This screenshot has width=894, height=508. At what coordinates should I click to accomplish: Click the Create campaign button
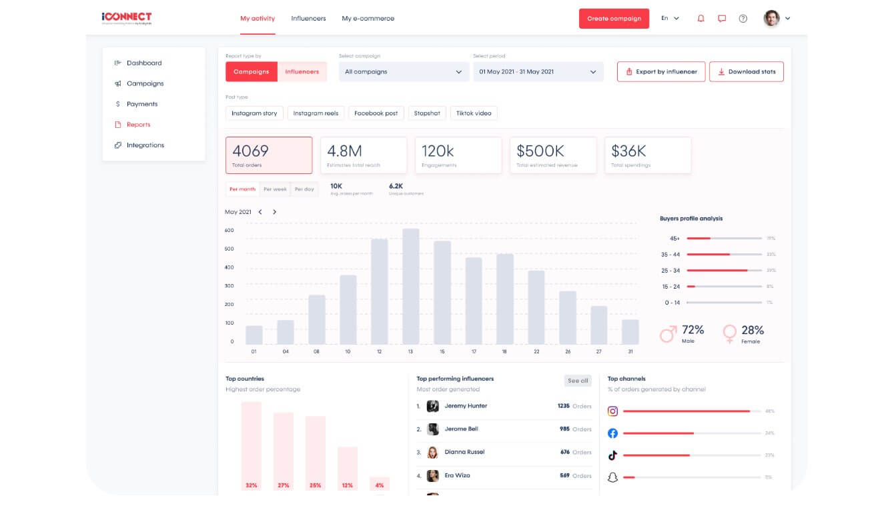pos(614,19)
